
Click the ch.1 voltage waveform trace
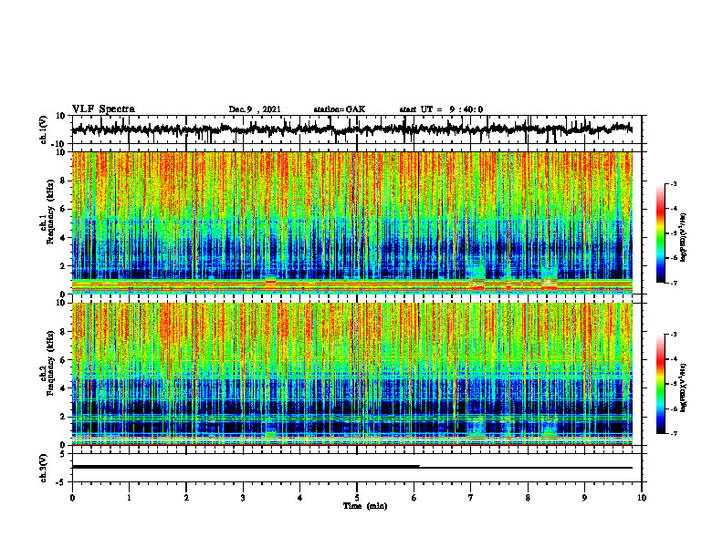(351, 129)
